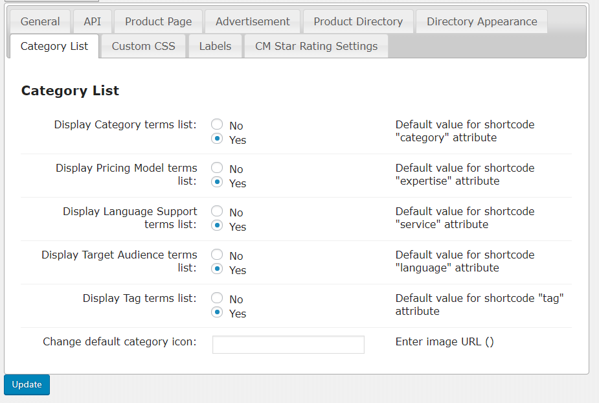Disable Display Language Support terms list
This screenshot has height=403, width=599.
coord(218,211)
